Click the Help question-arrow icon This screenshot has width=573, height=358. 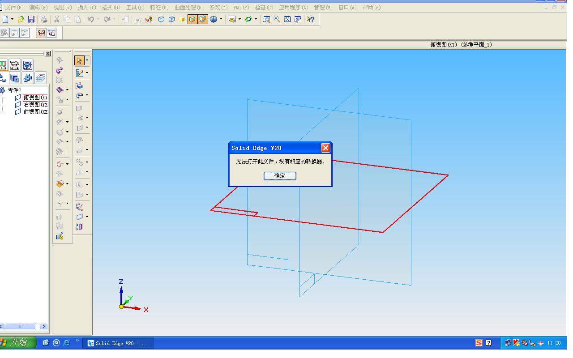310,19
